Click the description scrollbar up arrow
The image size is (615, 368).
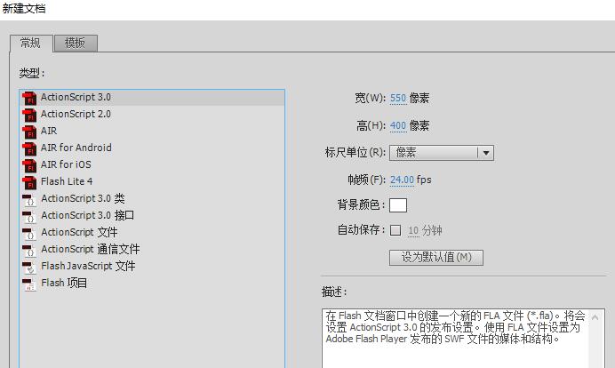coord(595,317)
